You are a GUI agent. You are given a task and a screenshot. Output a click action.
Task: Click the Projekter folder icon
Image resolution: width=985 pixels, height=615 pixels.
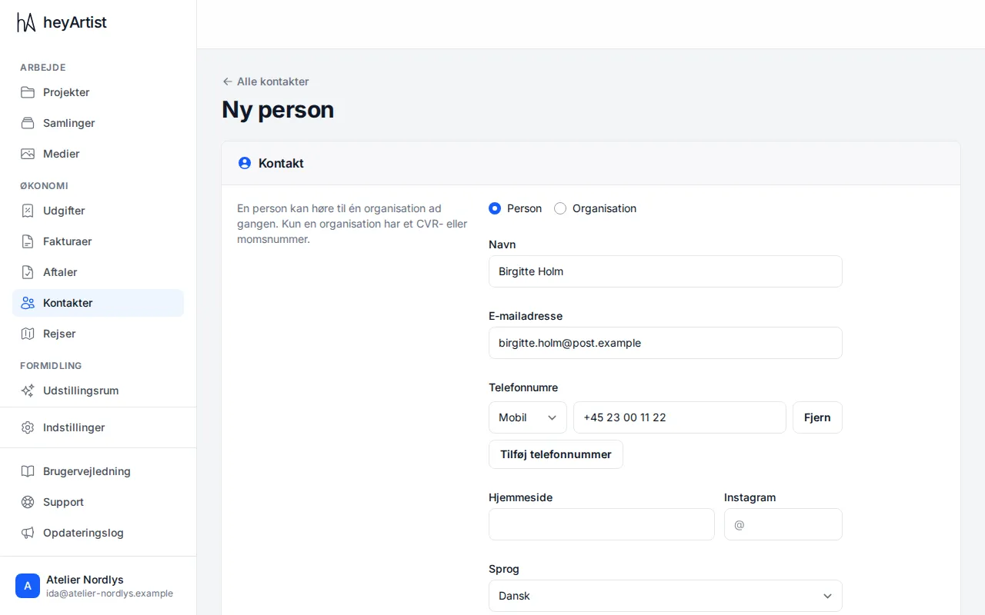[28, 92]
